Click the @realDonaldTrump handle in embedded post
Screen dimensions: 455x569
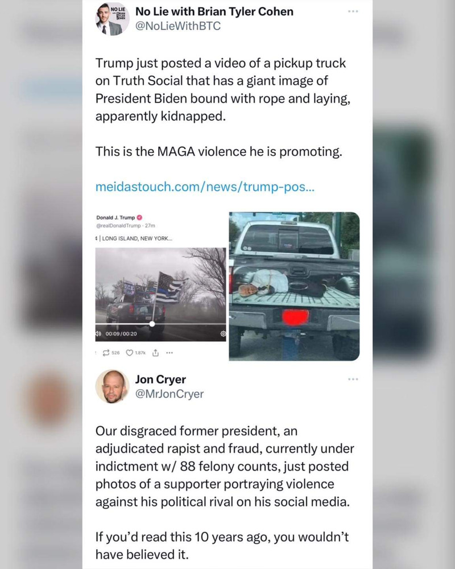tap(118, 226)
